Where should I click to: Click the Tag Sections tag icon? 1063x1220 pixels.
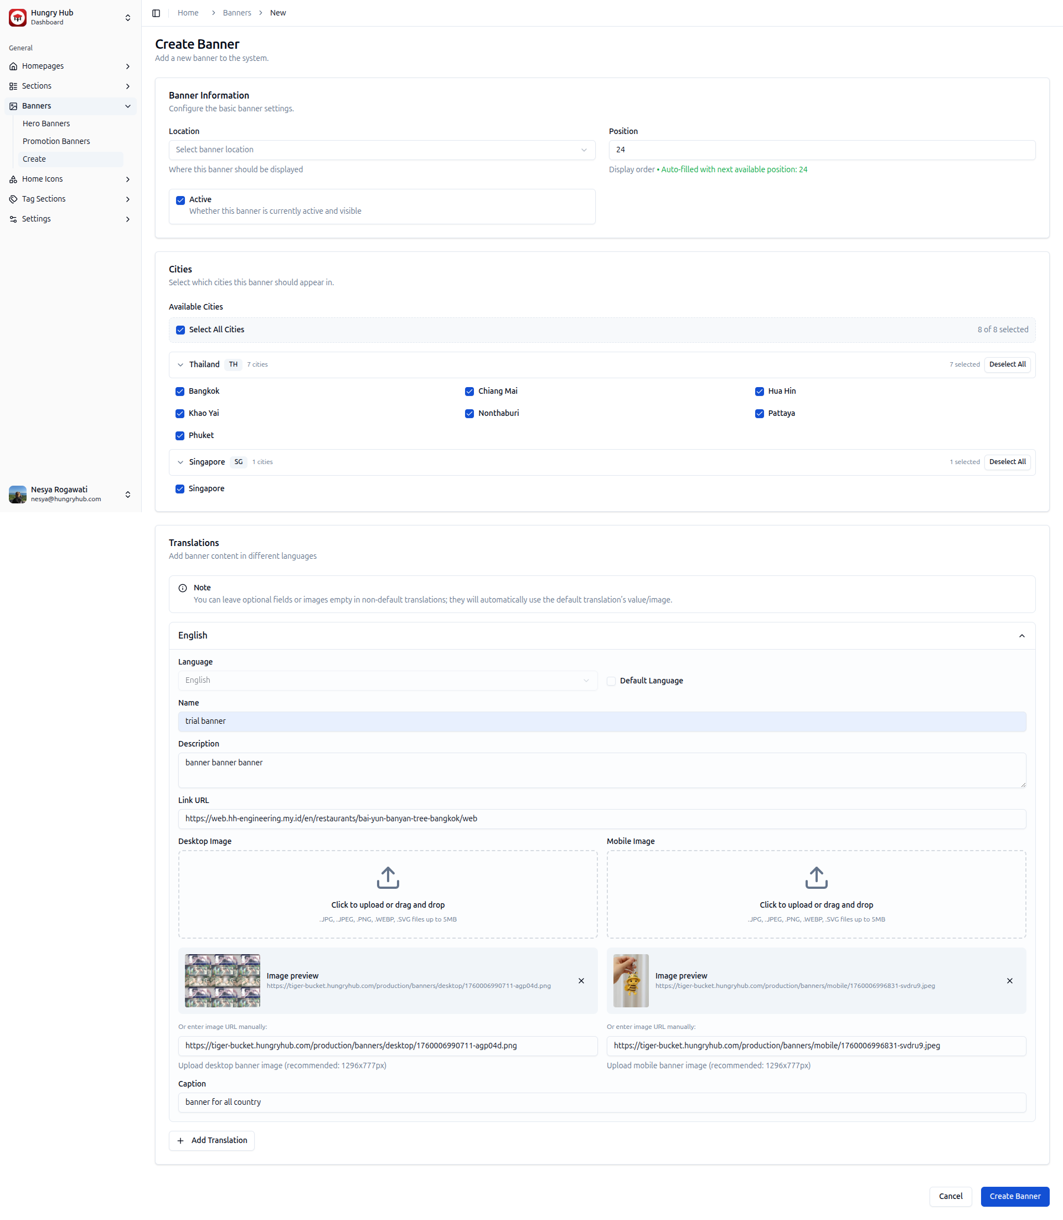point(13,199)
